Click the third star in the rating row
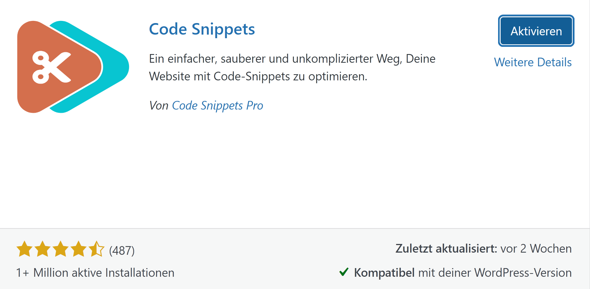The height and width of the screenshot is (289, 590). pyautogui.click(x=61, y=248)
